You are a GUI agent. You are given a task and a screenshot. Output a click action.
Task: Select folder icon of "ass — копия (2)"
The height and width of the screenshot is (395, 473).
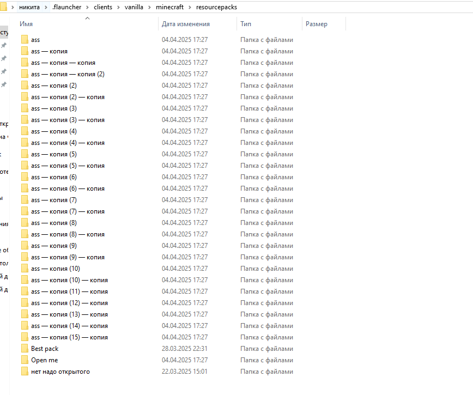25,86
